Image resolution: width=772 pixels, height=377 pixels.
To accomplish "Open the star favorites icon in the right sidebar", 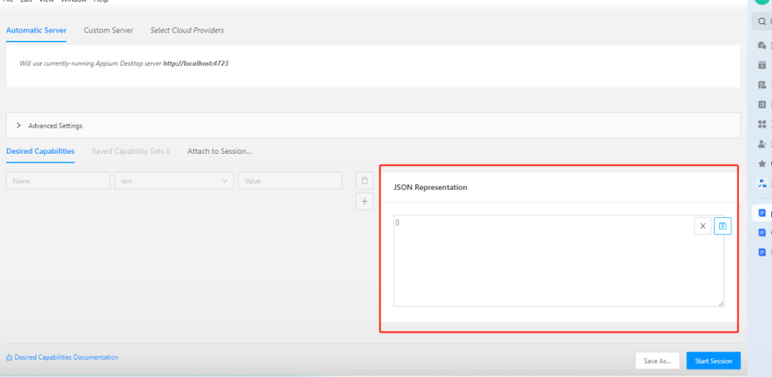I will [762, 164].
